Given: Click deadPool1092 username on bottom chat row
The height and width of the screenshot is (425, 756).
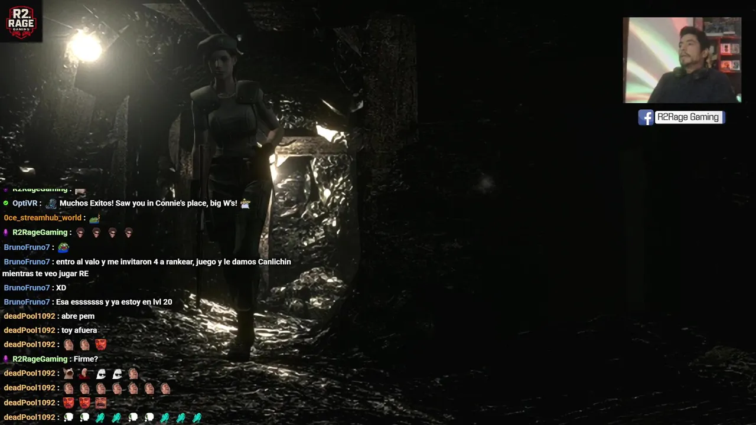Looking at the screenshot, I should [x=30, y=417].
